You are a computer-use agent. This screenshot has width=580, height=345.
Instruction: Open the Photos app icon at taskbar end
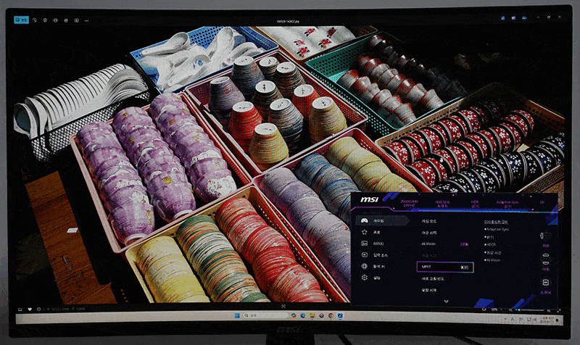340,315
